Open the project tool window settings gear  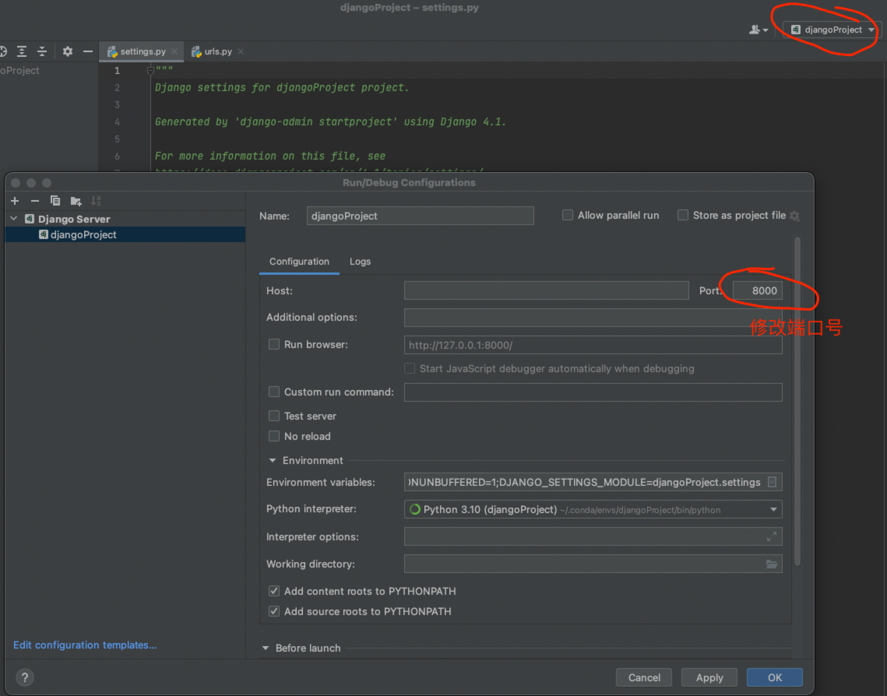68,51
